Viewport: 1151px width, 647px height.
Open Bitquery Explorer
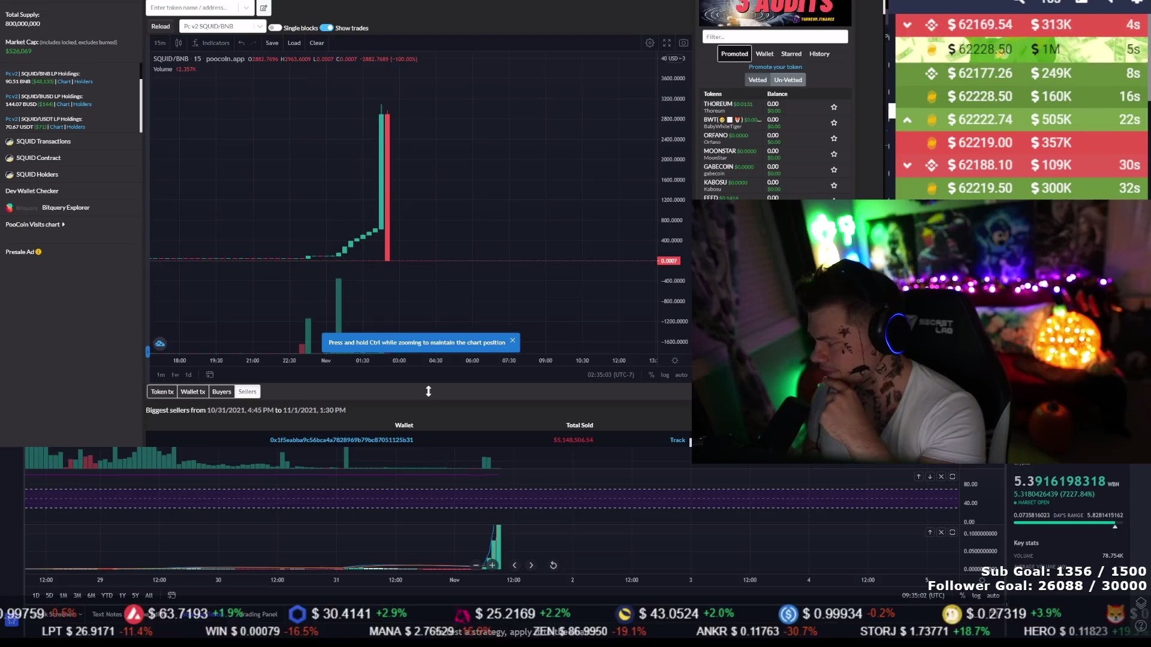tap(65, 208)
